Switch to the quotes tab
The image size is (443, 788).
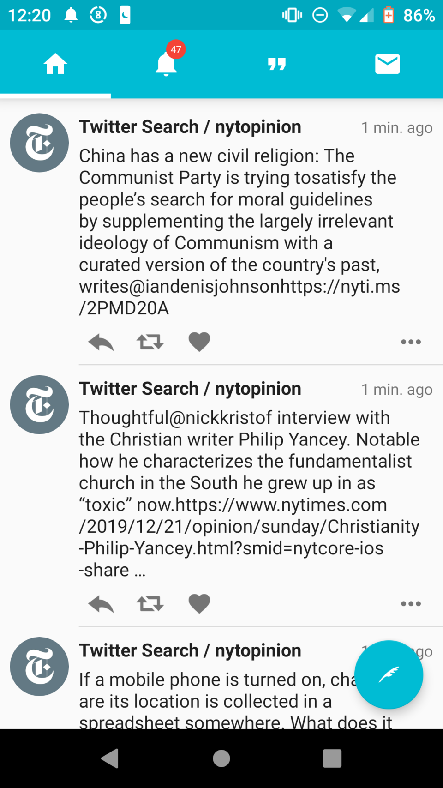coord(277,64)
